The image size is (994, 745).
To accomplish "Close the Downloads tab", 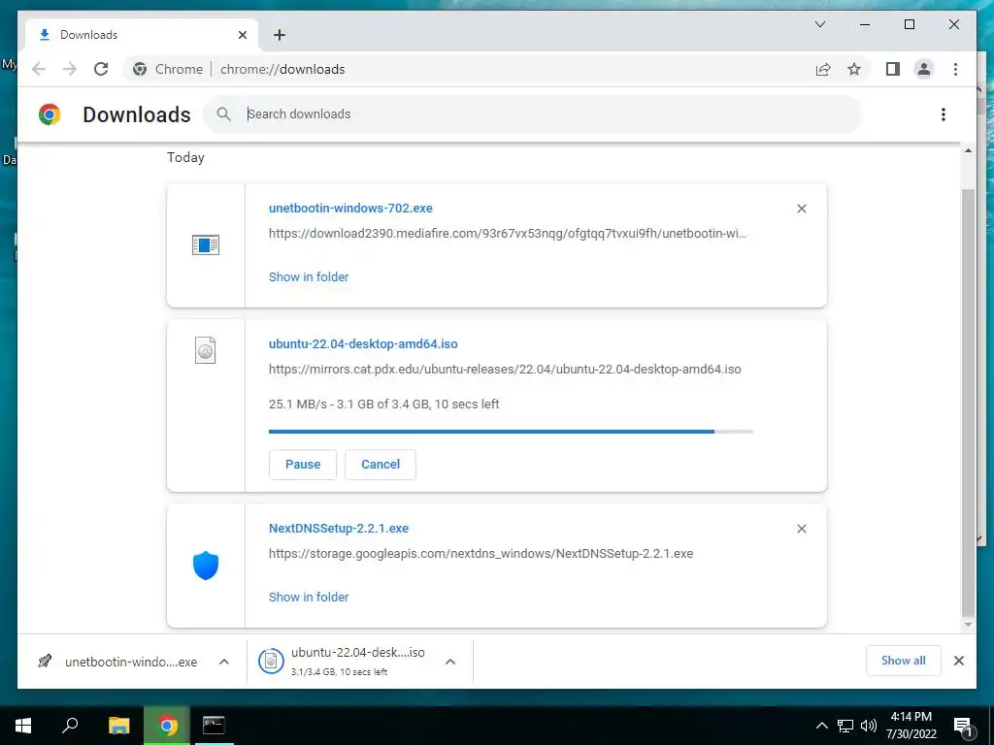I will (x=242, y=35).
